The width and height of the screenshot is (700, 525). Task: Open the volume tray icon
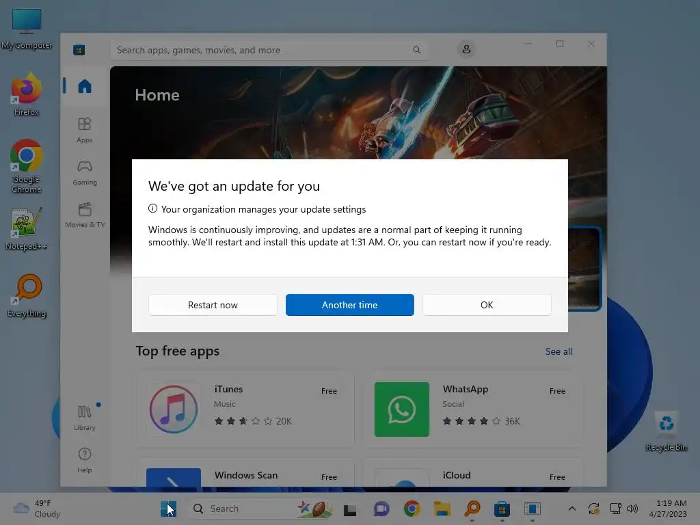[x=632, y=509]
